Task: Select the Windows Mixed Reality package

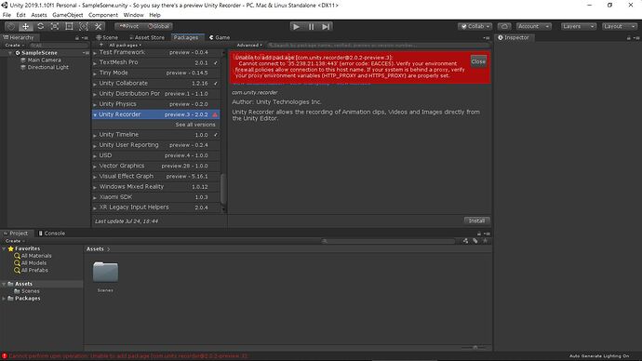Action: click(x=156, y=187)
